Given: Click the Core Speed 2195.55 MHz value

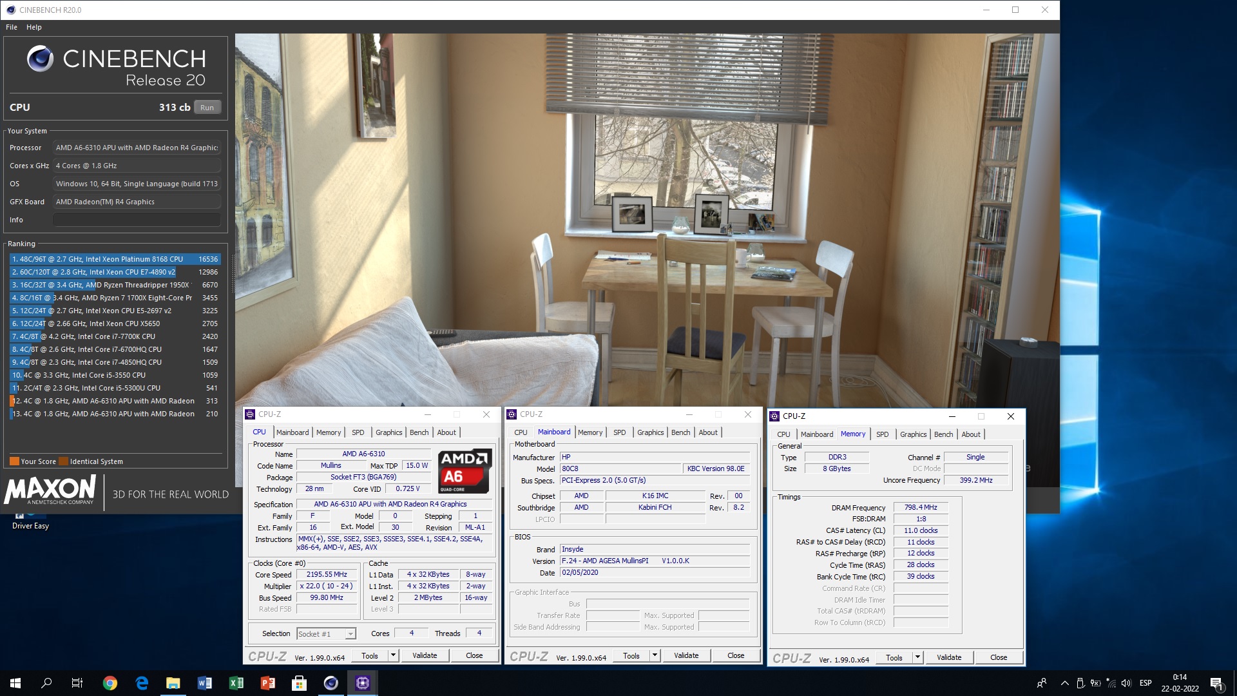Looking at the screenshot, I should (x=327, y=574).
